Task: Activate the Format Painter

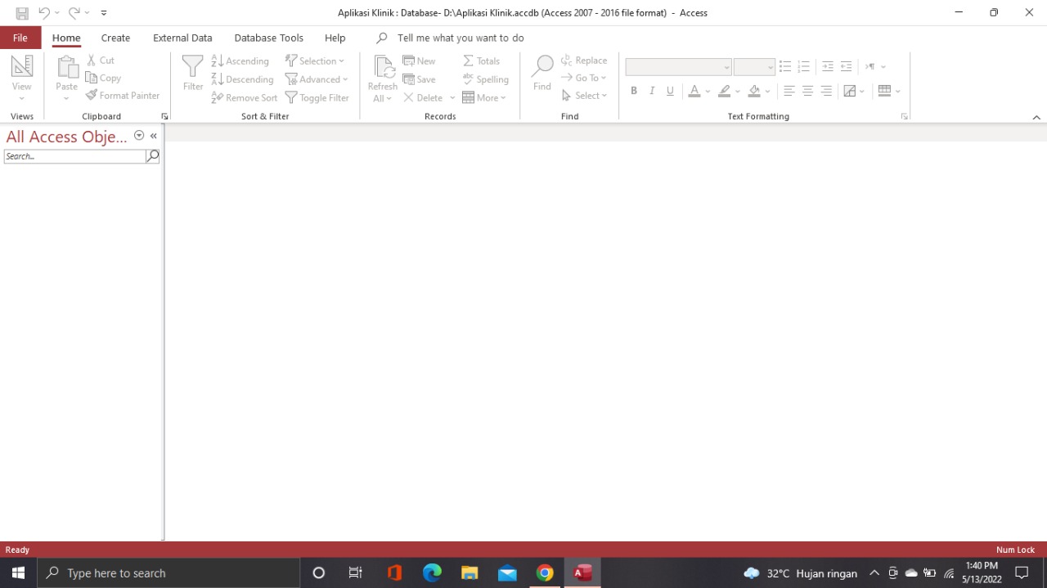Action: 123,96
